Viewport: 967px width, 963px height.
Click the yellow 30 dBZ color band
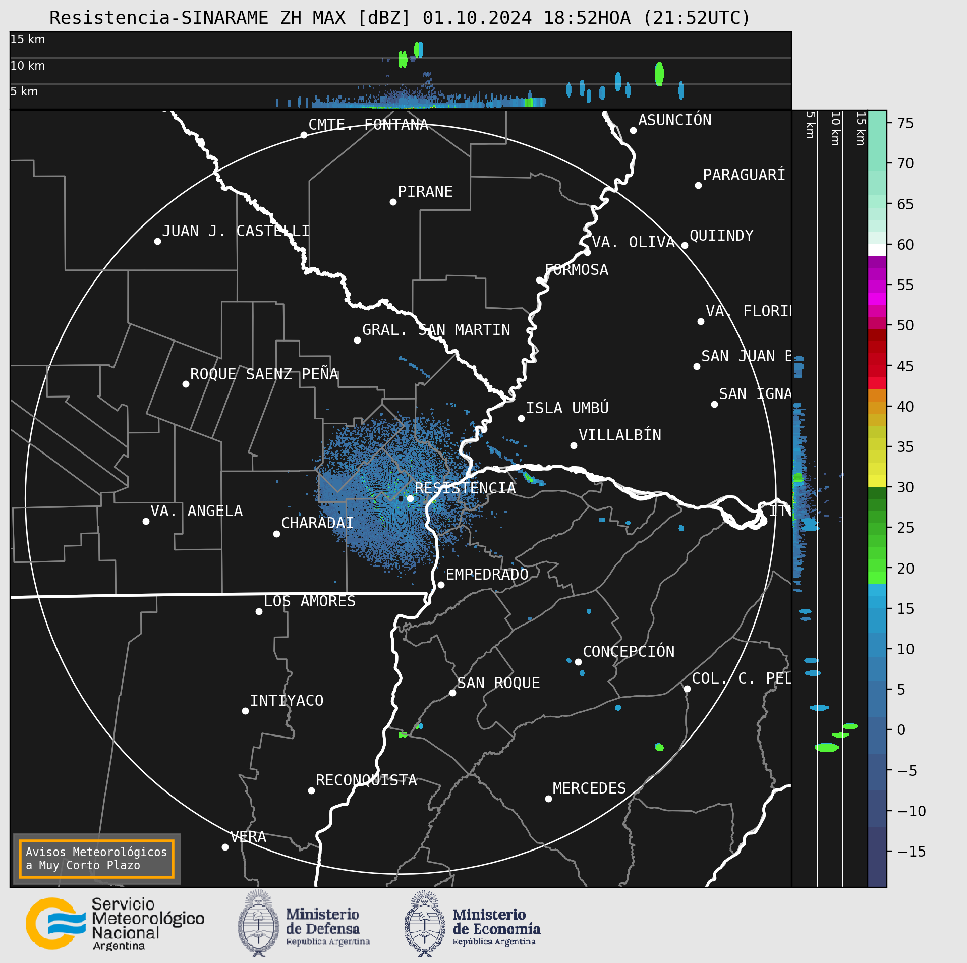point(877,481)
